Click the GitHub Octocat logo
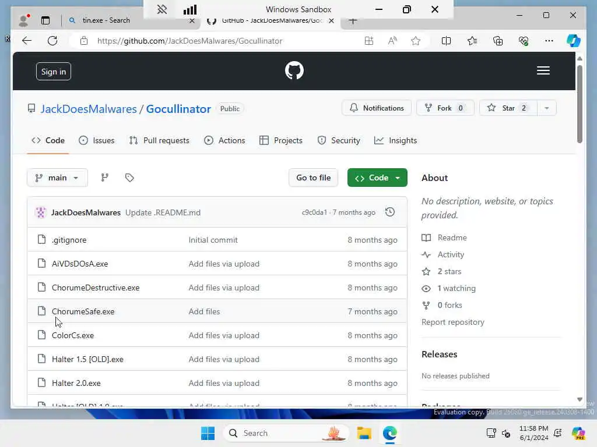This screenshot has width=597, height=447. pyautogui.click(x=294, y=70)
